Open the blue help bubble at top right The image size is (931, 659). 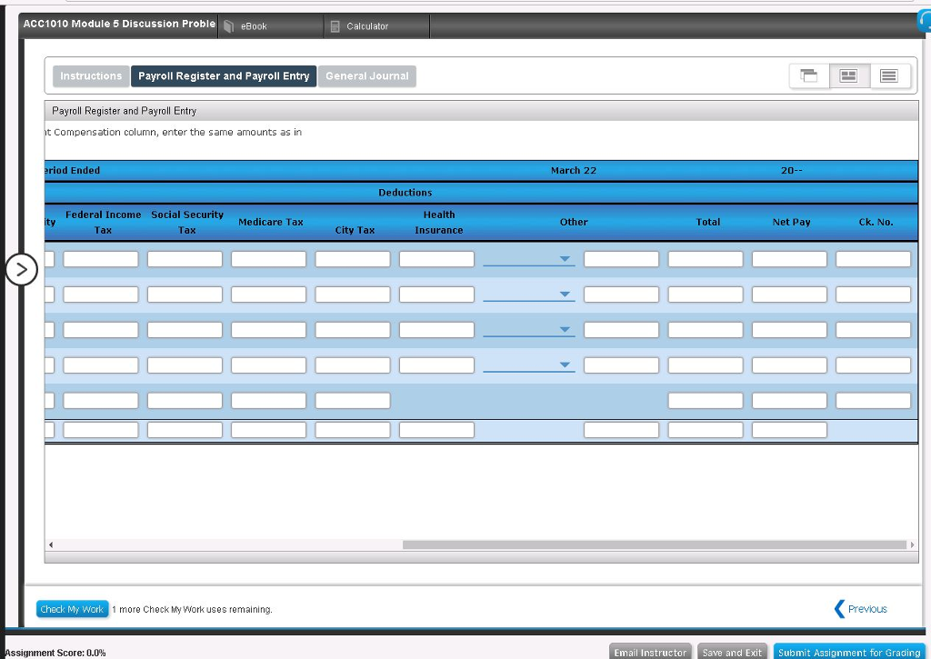point(924,20)
